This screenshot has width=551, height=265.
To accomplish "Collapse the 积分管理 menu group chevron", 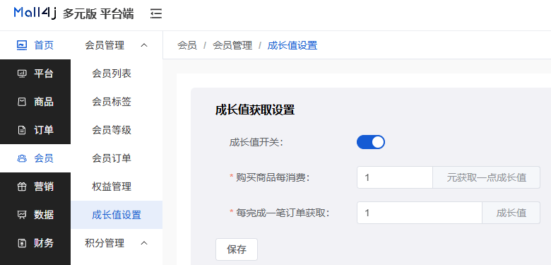I will [x=144, y=243].
